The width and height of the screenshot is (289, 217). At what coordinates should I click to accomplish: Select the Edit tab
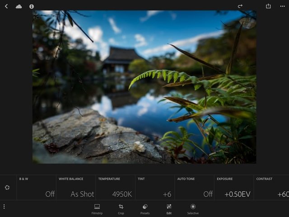coord(169,209)
